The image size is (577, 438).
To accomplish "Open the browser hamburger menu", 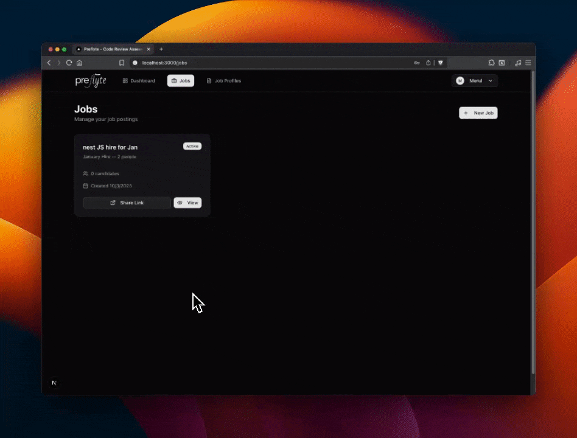I will [x=528, y=63].
